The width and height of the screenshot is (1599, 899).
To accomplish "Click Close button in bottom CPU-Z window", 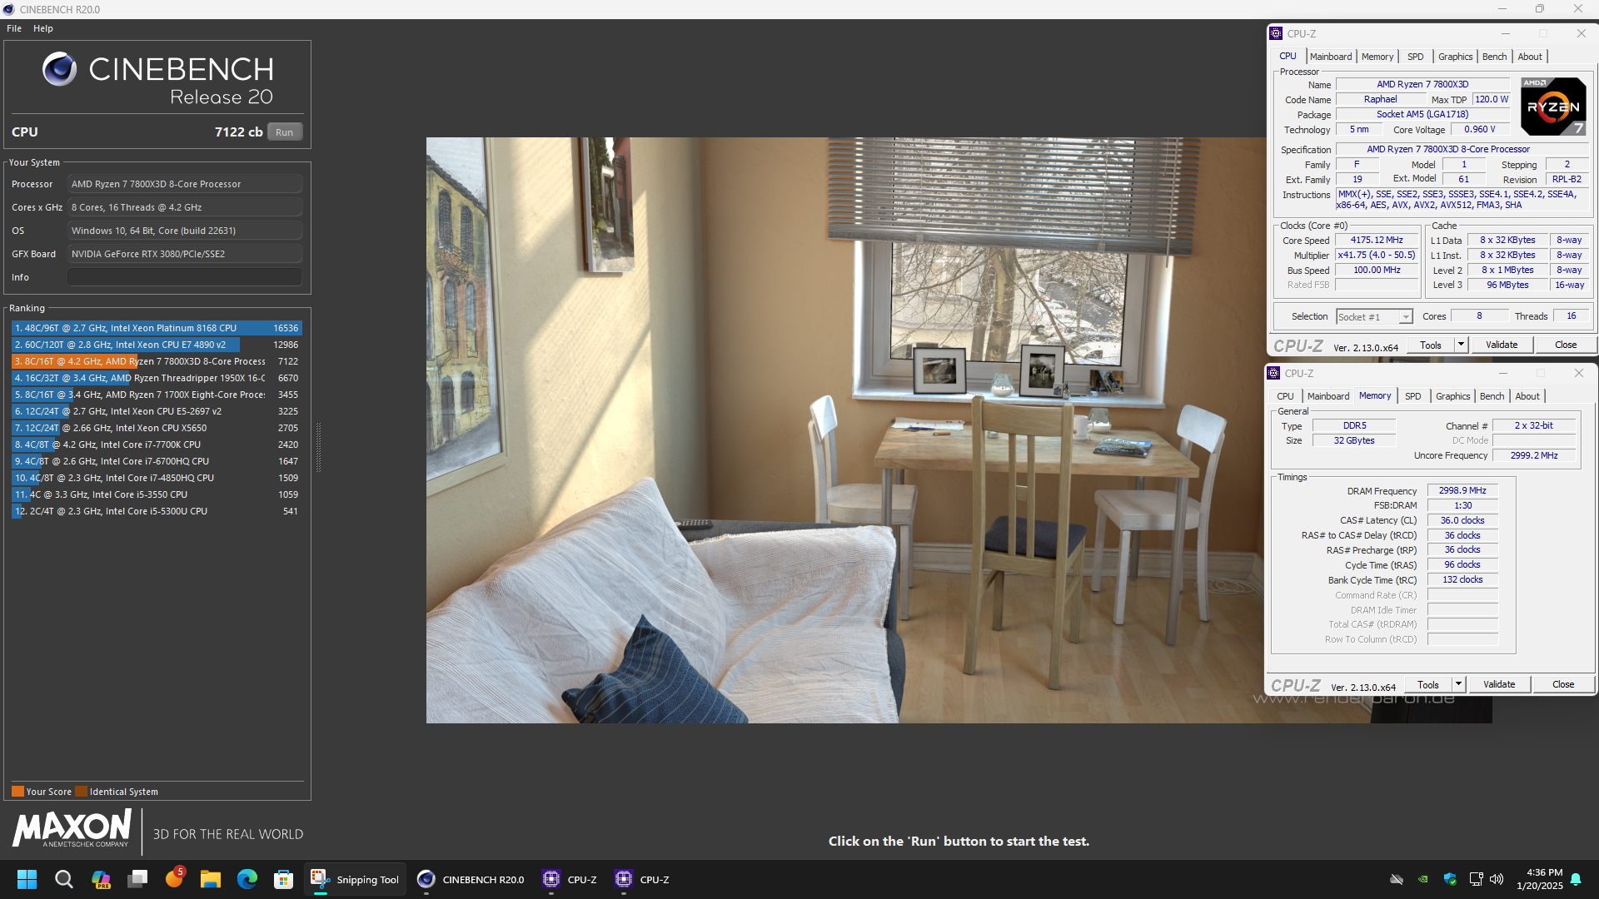I will click(x=1563, y=684).
